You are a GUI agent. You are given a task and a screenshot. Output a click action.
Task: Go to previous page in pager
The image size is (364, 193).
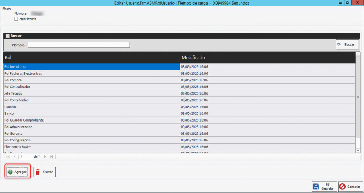coord(15,156)
